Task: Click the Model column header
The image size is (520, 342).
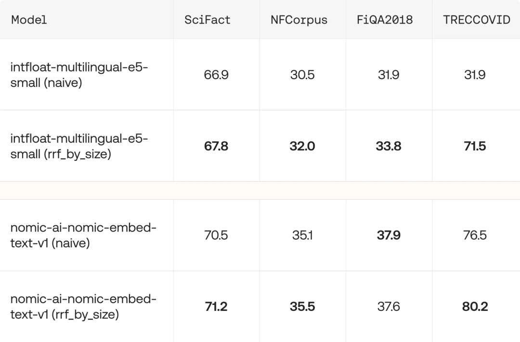Action: coord(29,20)
